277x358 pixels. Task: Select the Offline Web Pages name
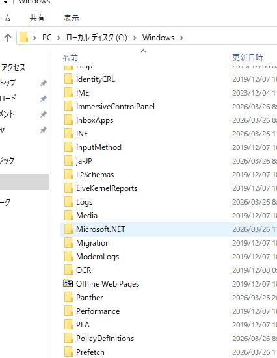pyautogui.click(x=108, y=284)
